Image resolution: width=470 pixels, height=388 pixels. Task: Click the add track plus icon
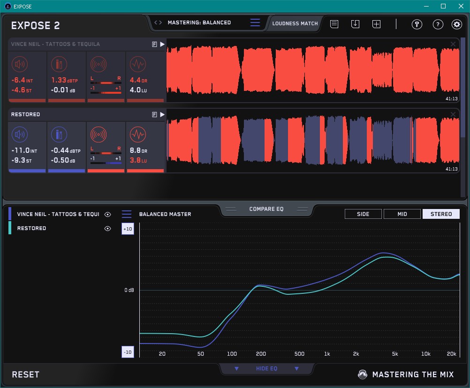(376, 24)
